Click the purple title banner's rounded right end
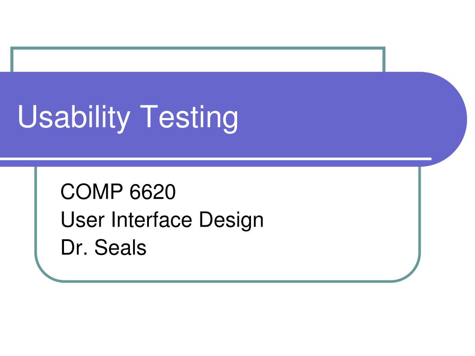 (445, 119)
